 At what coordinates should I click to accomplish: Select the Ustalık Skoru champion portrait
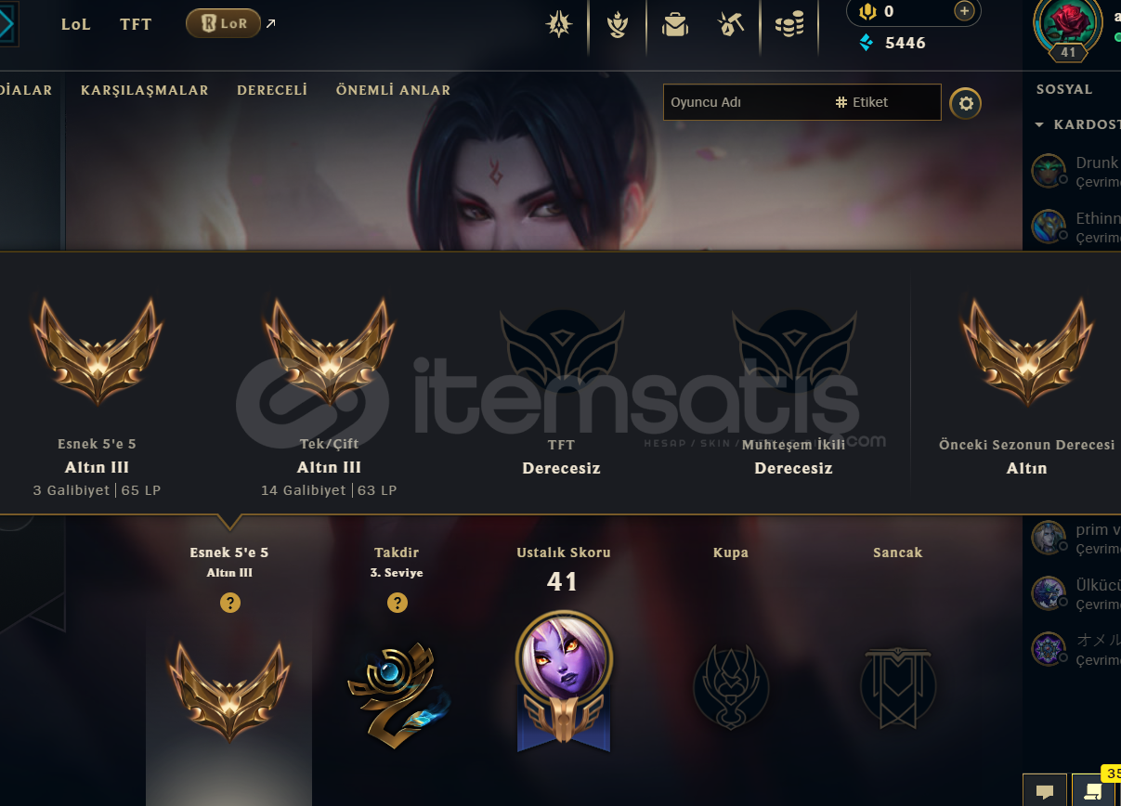564,680
